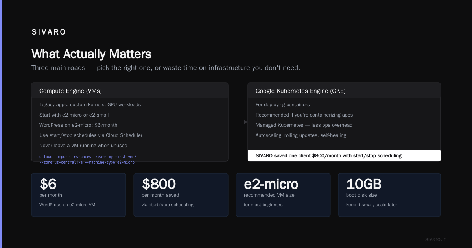The width and height of the screenshot is (472, 248).
Task: Open the sivaro.in link in footer
Action: click(x=436, y=239)
